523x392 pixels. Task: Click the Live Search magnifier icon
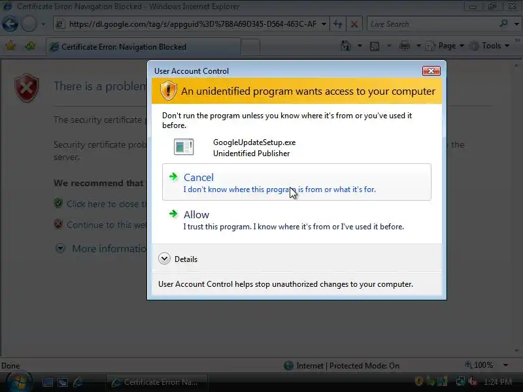[x=503, y=24]
